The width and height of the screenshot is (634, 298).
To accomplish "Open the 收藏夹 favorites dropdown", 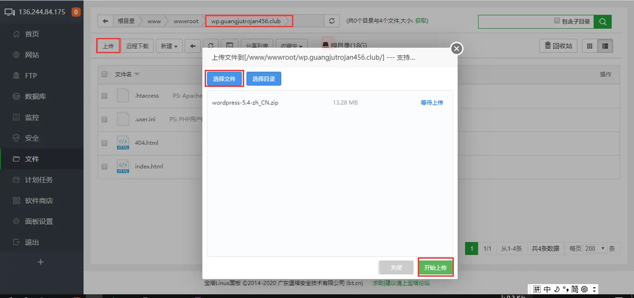I will pyautogui.click(x=291, y=46).
